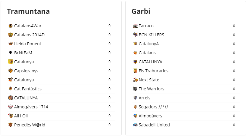
Task: Click the BCN KILLERS emblem icon
Action: [x=135, y=35]
